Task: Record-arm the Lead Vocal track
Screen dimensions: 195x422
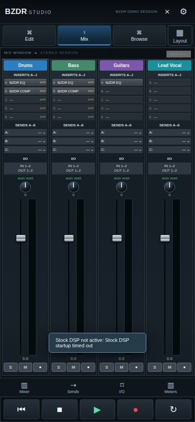Action: (x=185, y=367)
